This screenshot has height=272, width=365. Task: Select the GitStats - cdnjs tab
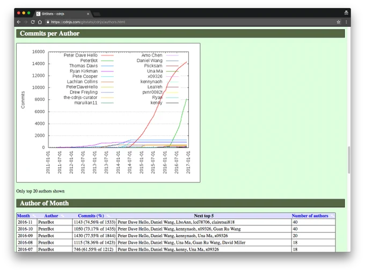coord(63,14)
